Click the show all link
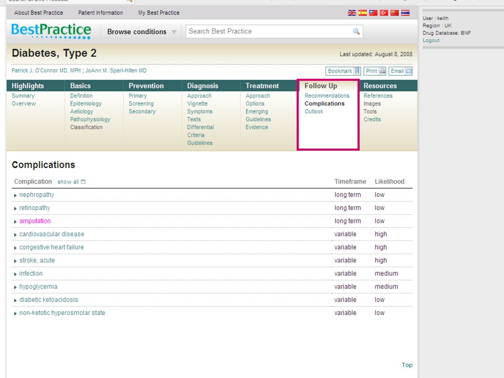Screen dimensions: 504x378 tap(68, 182)
